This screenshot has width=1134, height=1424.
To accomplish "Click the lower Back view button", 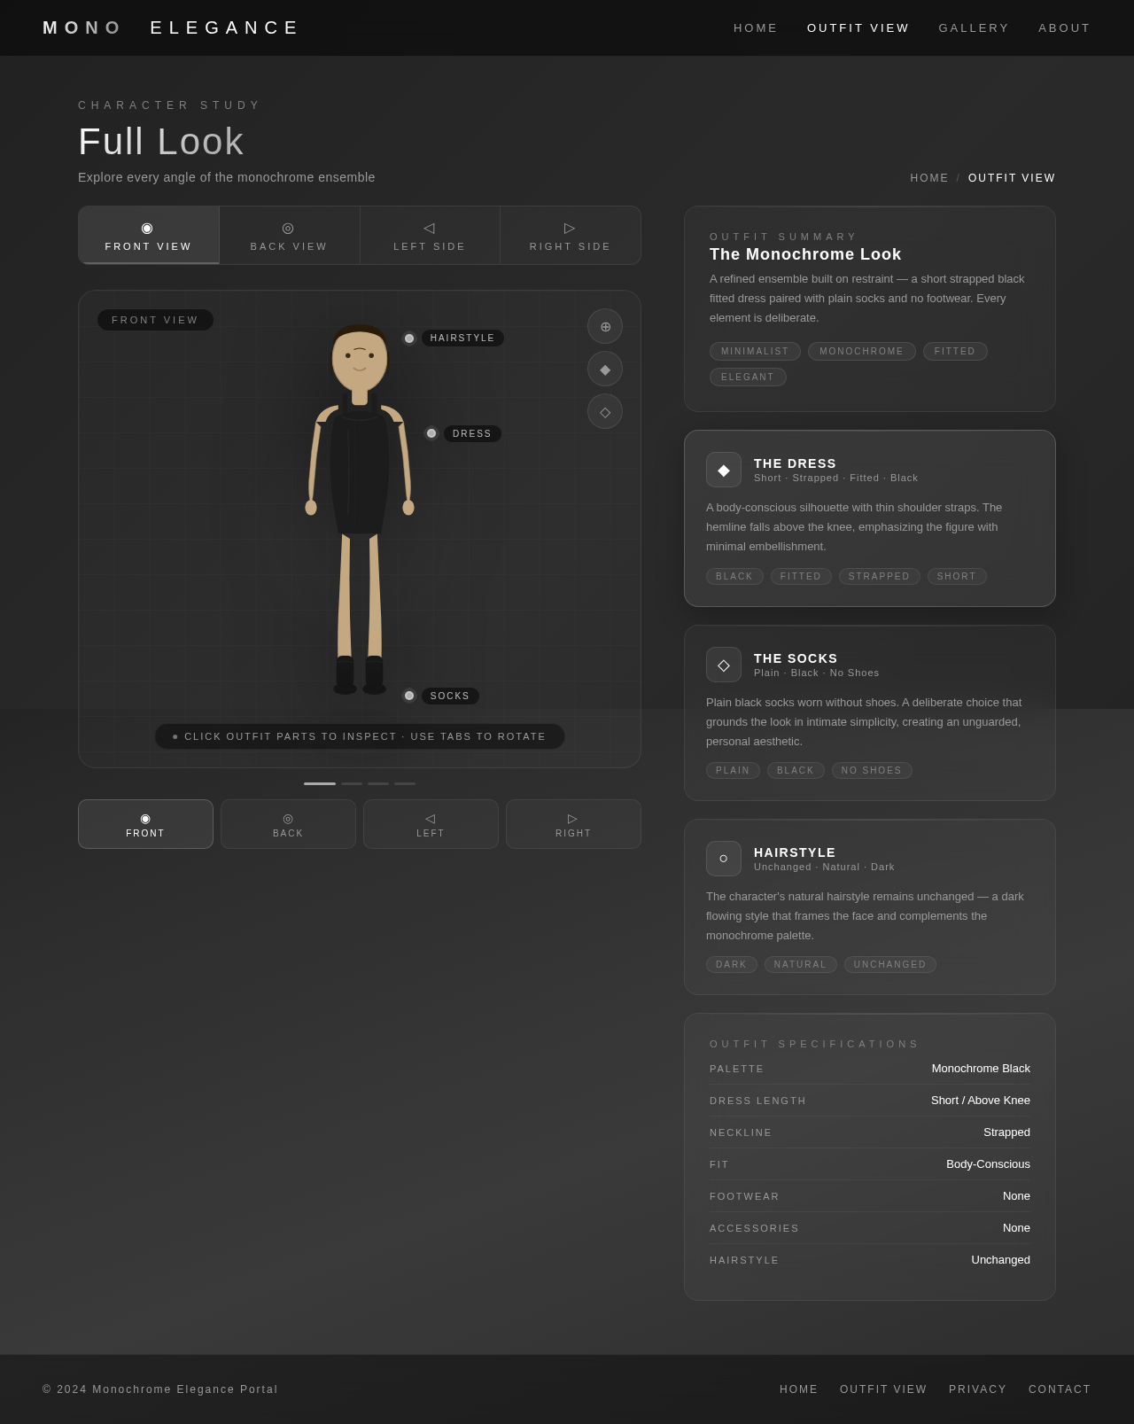I will click(288, 824).
